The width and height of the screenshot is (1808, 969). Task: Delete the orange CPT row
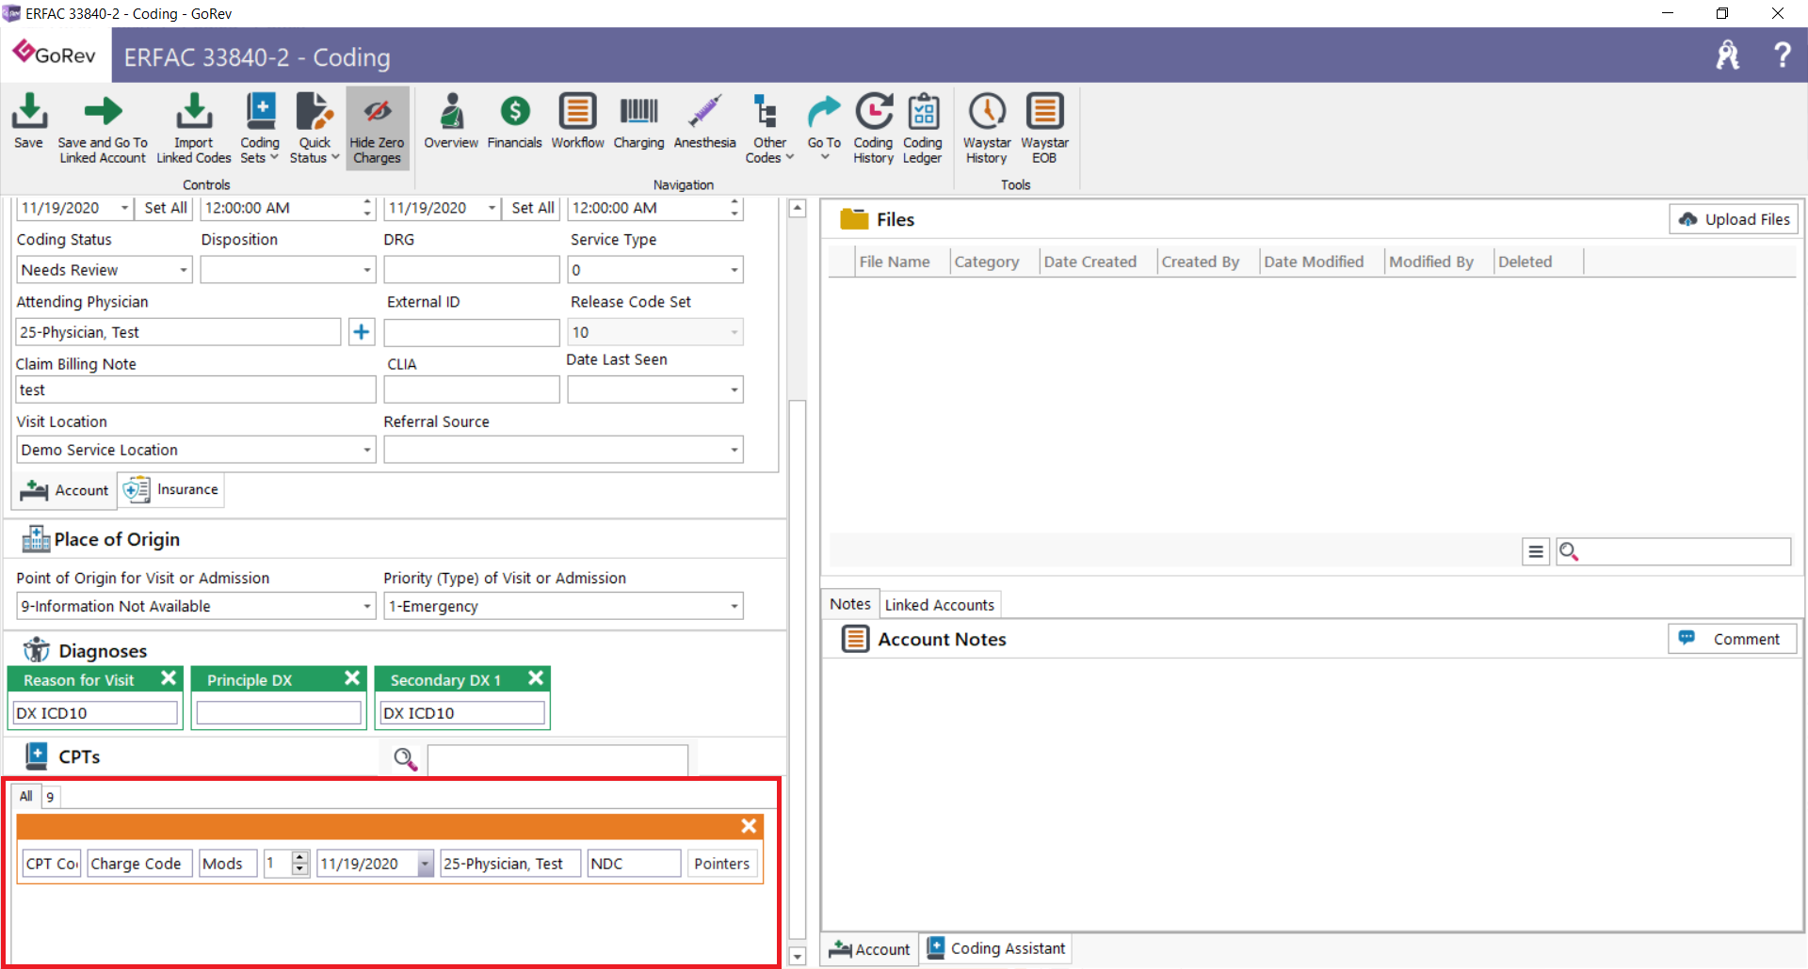point(749,826)
